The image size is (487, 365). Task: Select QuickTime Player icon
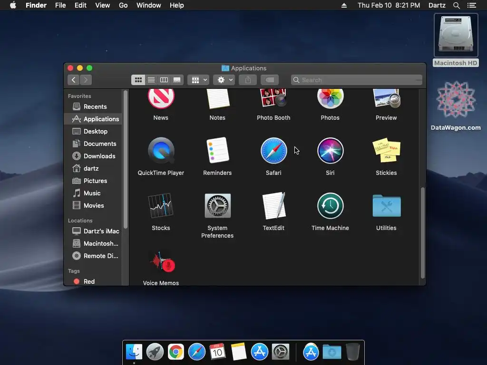coord(161,151)
